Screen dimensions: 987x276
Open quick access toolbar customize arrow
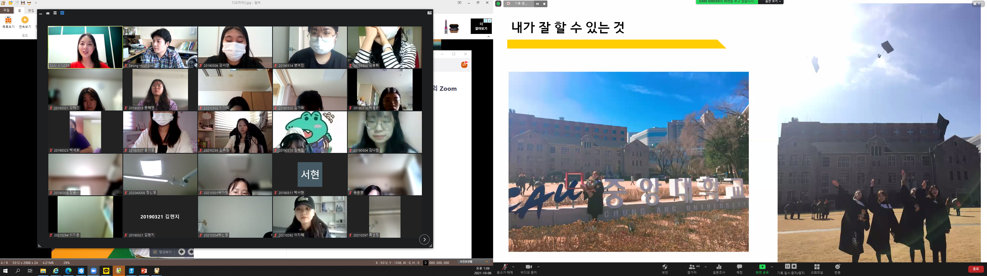pos(36,3)
